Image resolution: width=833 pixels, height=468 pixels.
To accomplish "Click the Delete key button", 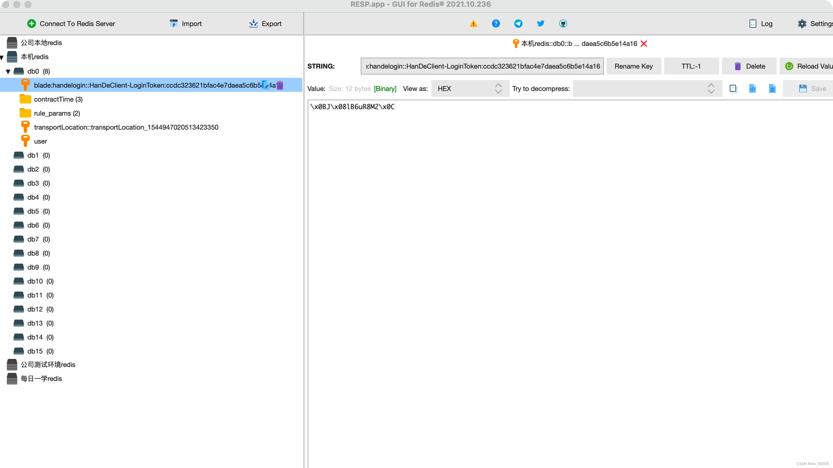I will [749, 66].
